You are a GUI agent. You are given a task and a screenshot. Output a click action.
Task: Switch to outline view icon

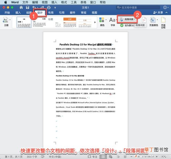(118, 157)
